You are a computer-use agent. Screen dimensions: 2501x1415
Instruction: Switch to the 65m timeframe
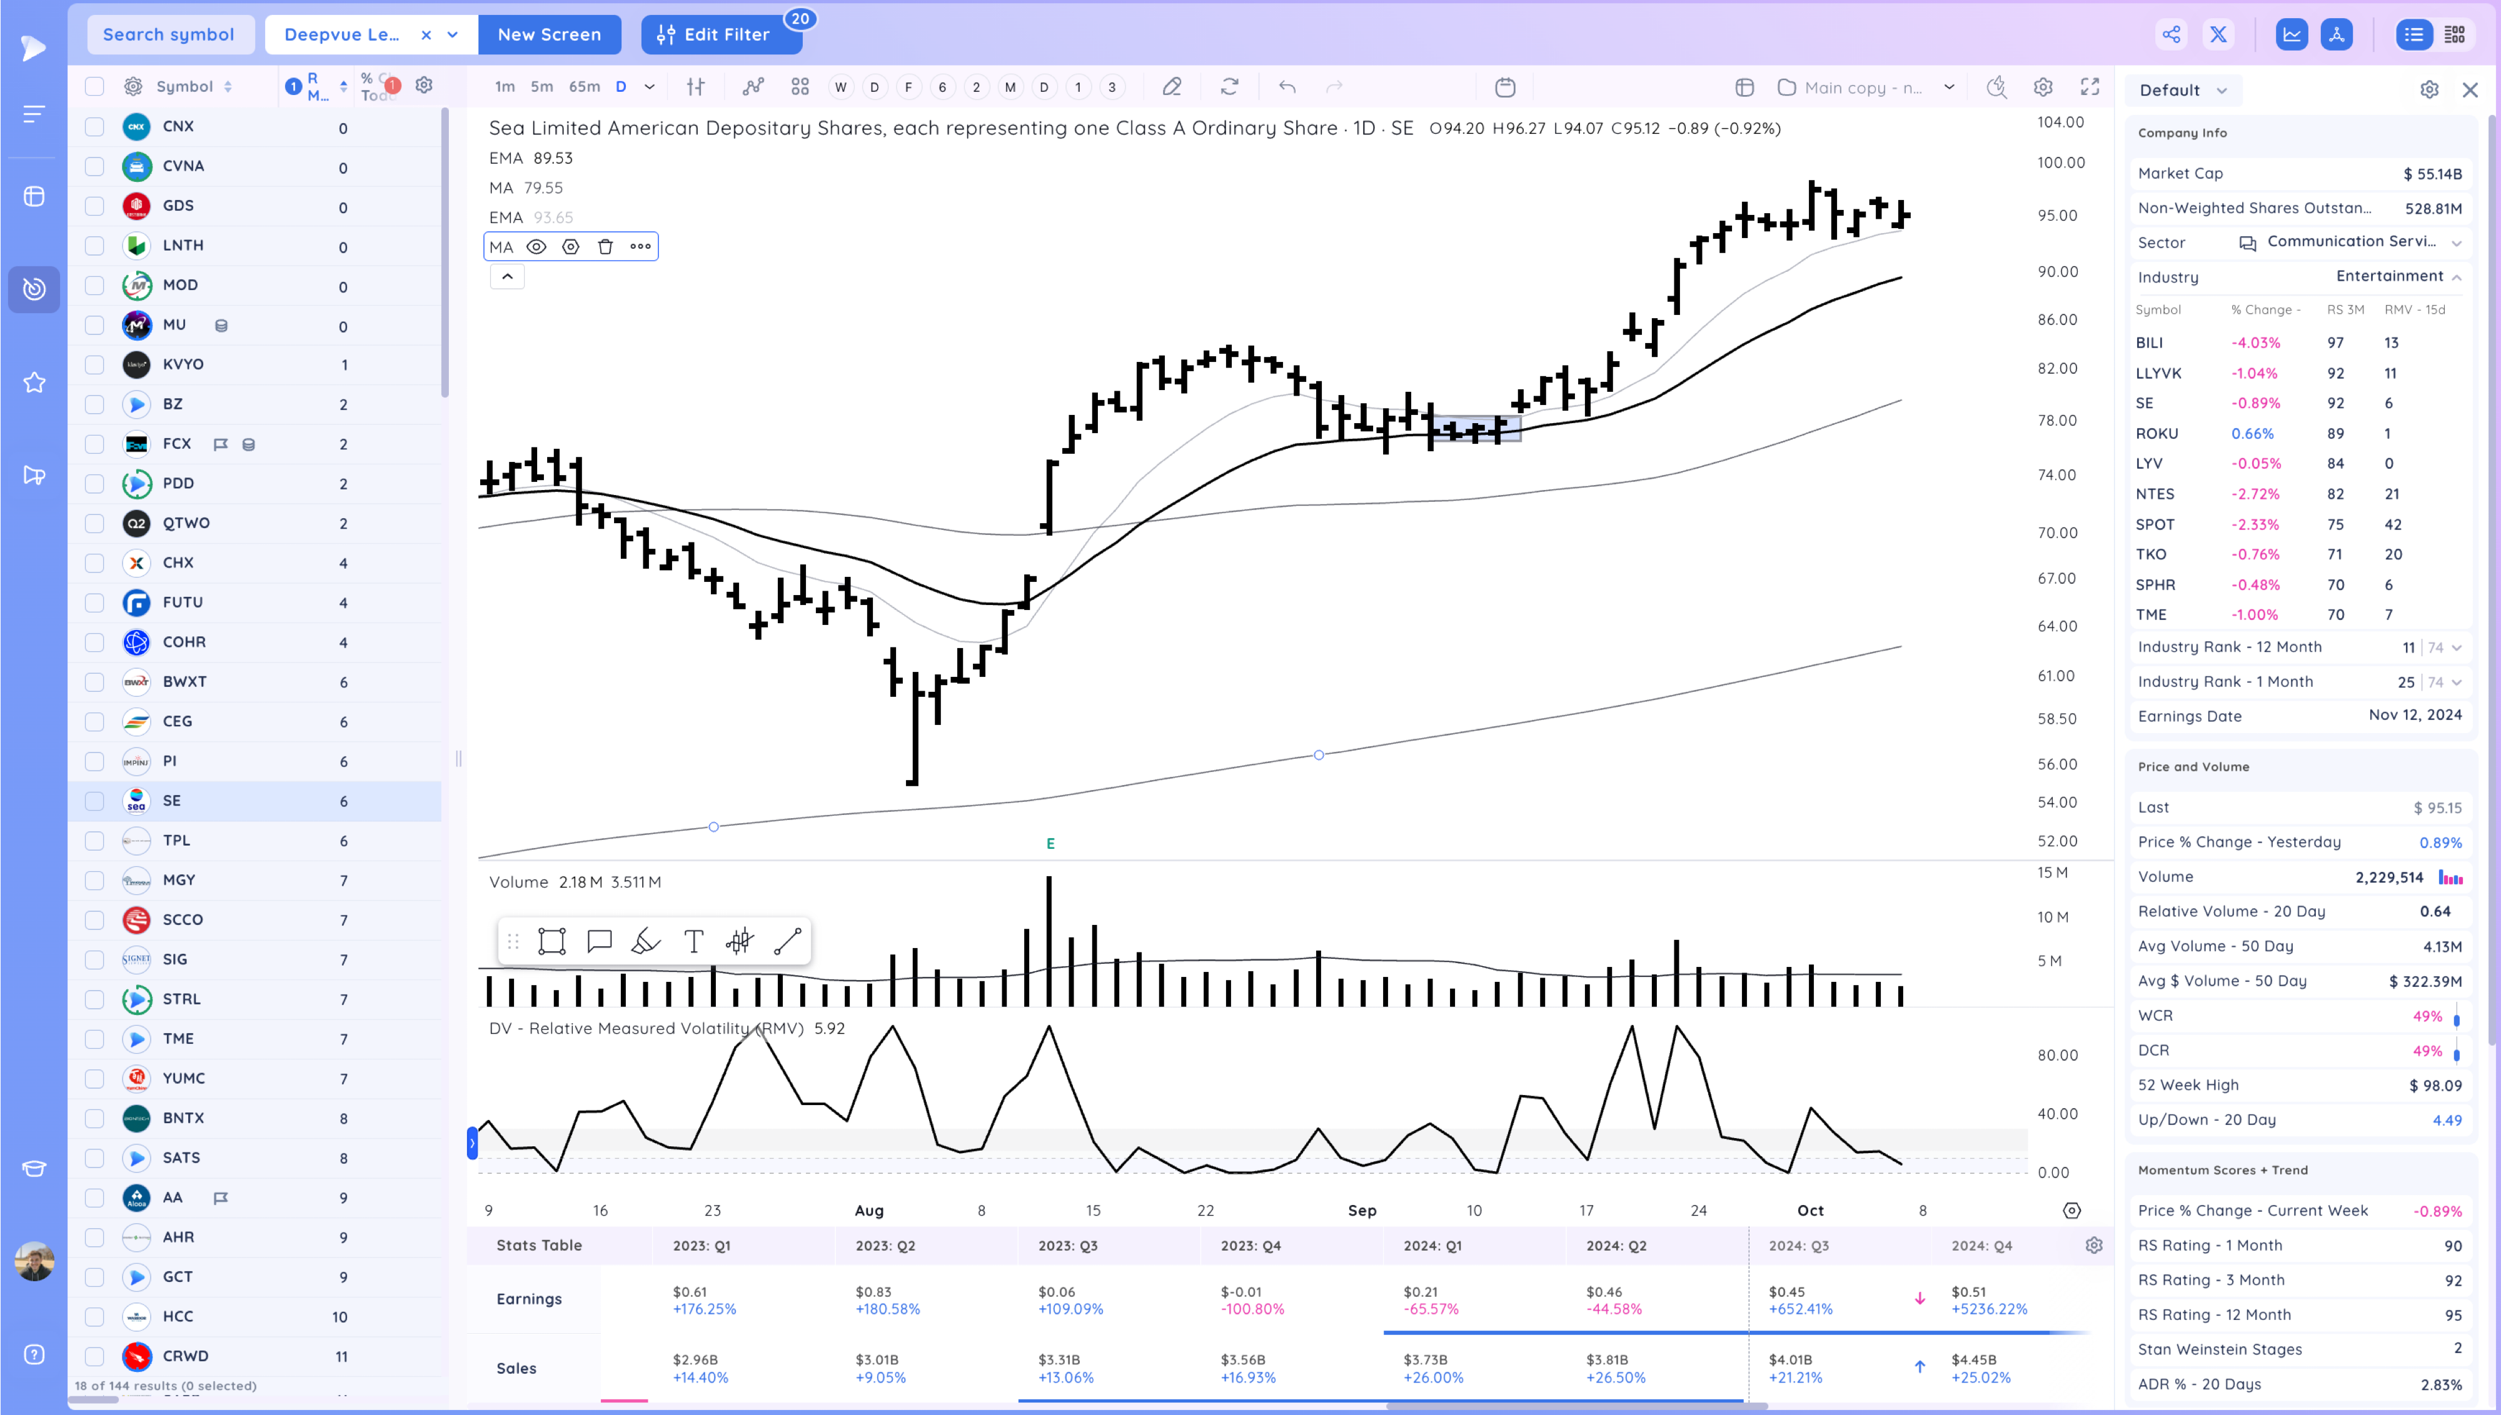click(584, 86)
